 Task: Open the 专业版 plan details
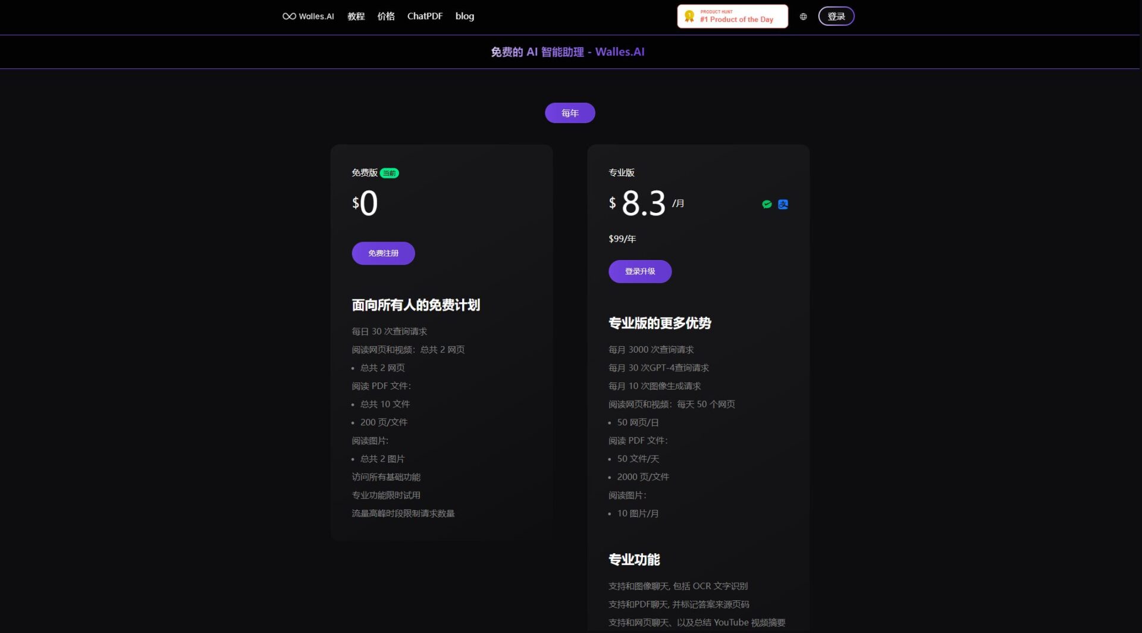click(x=620, y=173)
